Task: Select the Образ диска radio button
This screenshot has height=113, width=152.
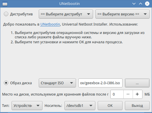Action: point(6,83)
